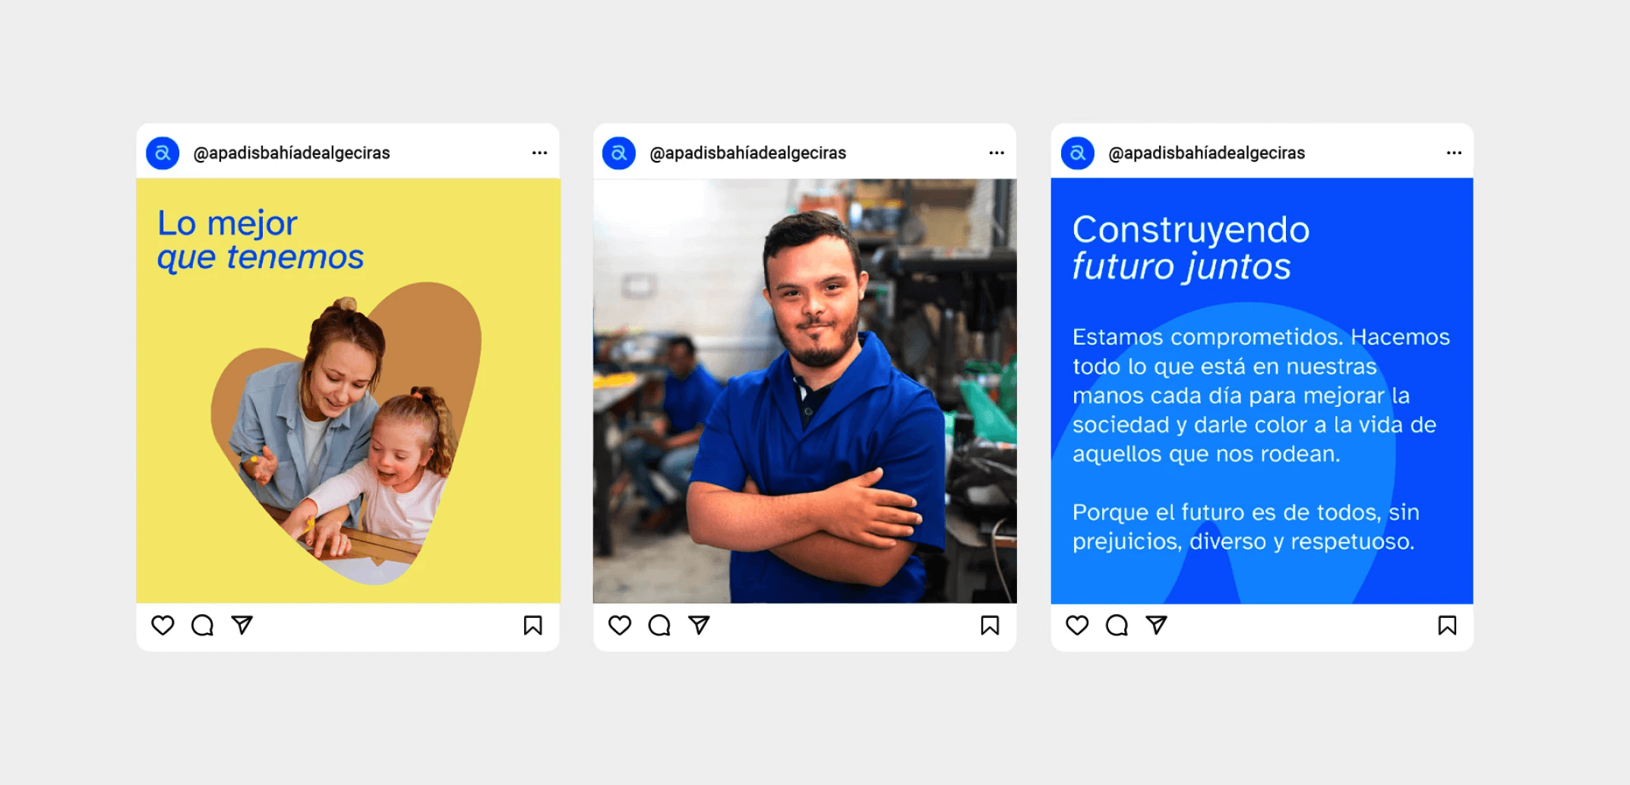The image size is (1630, 785).
Task: Bookmark the "Construyendo futuro juntos" post
Action: (1448, 625)
